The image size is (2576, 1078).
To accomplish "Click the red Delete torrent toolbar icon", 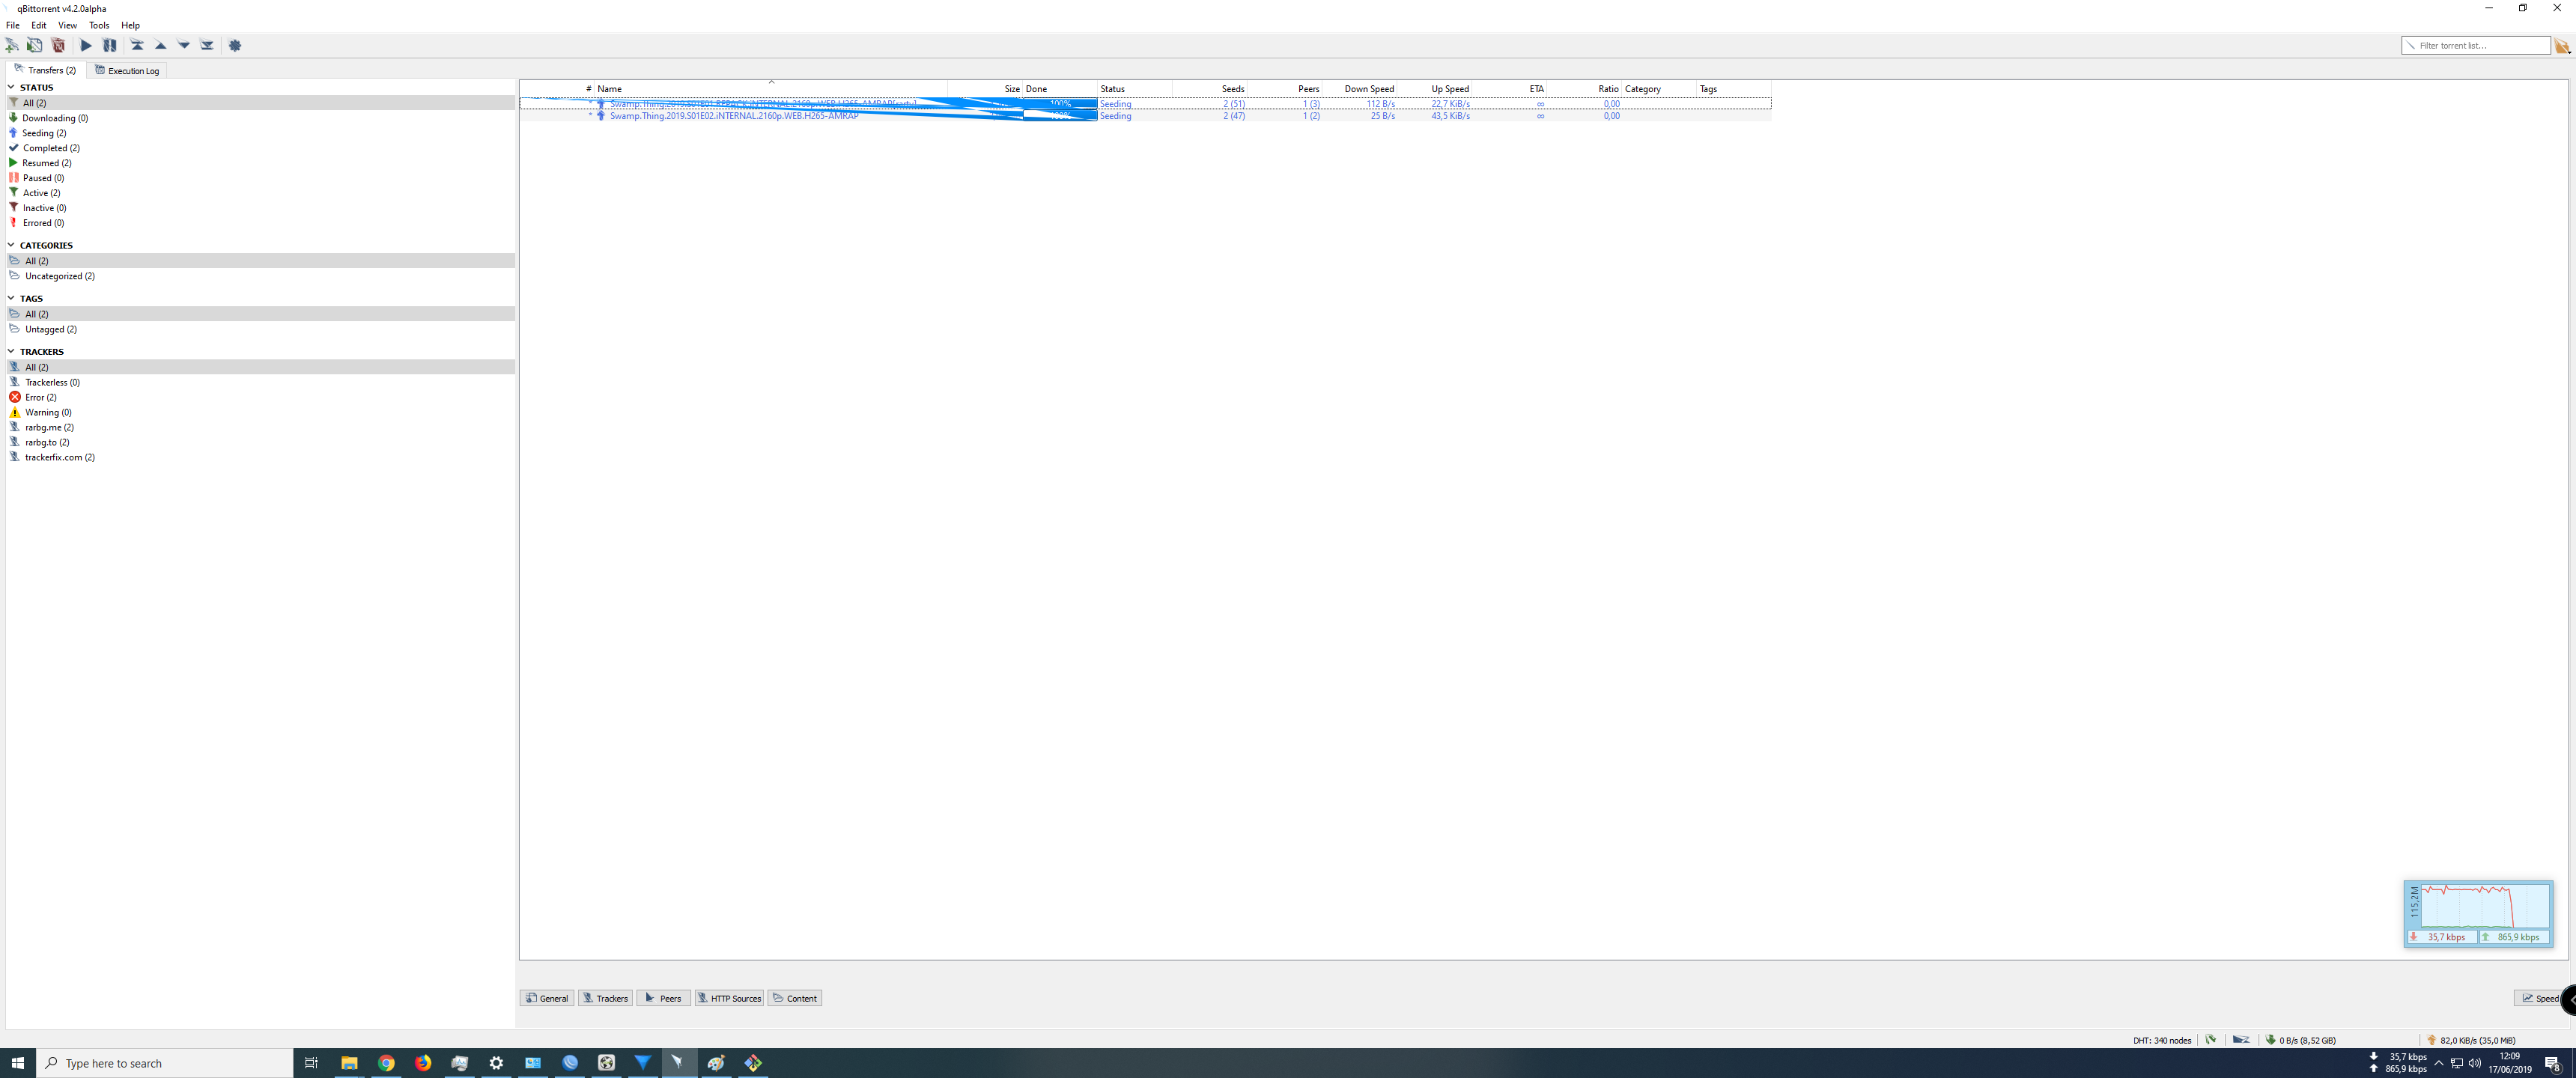I will point(58,45).
